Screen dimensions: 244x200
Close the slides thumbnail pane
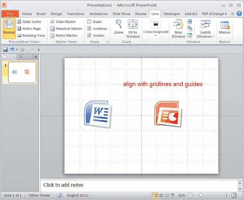pos(35,57)
